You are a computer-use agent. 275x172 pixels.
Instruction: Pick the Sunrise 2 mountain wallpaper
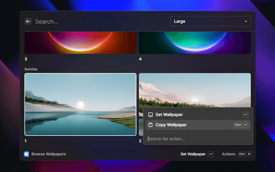(x=195, y=90)
